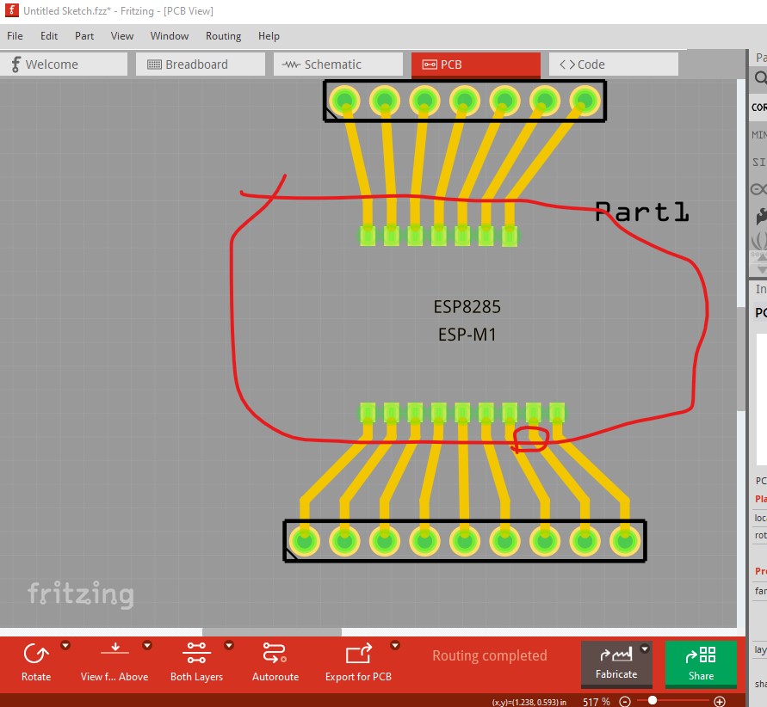Viewport: 767px width, 707px height.
Task: Click the Both Layers icon
Action: pos(196,655)
